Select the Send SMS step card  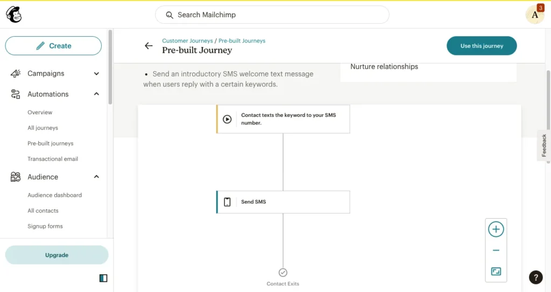[x=283, y=202]
